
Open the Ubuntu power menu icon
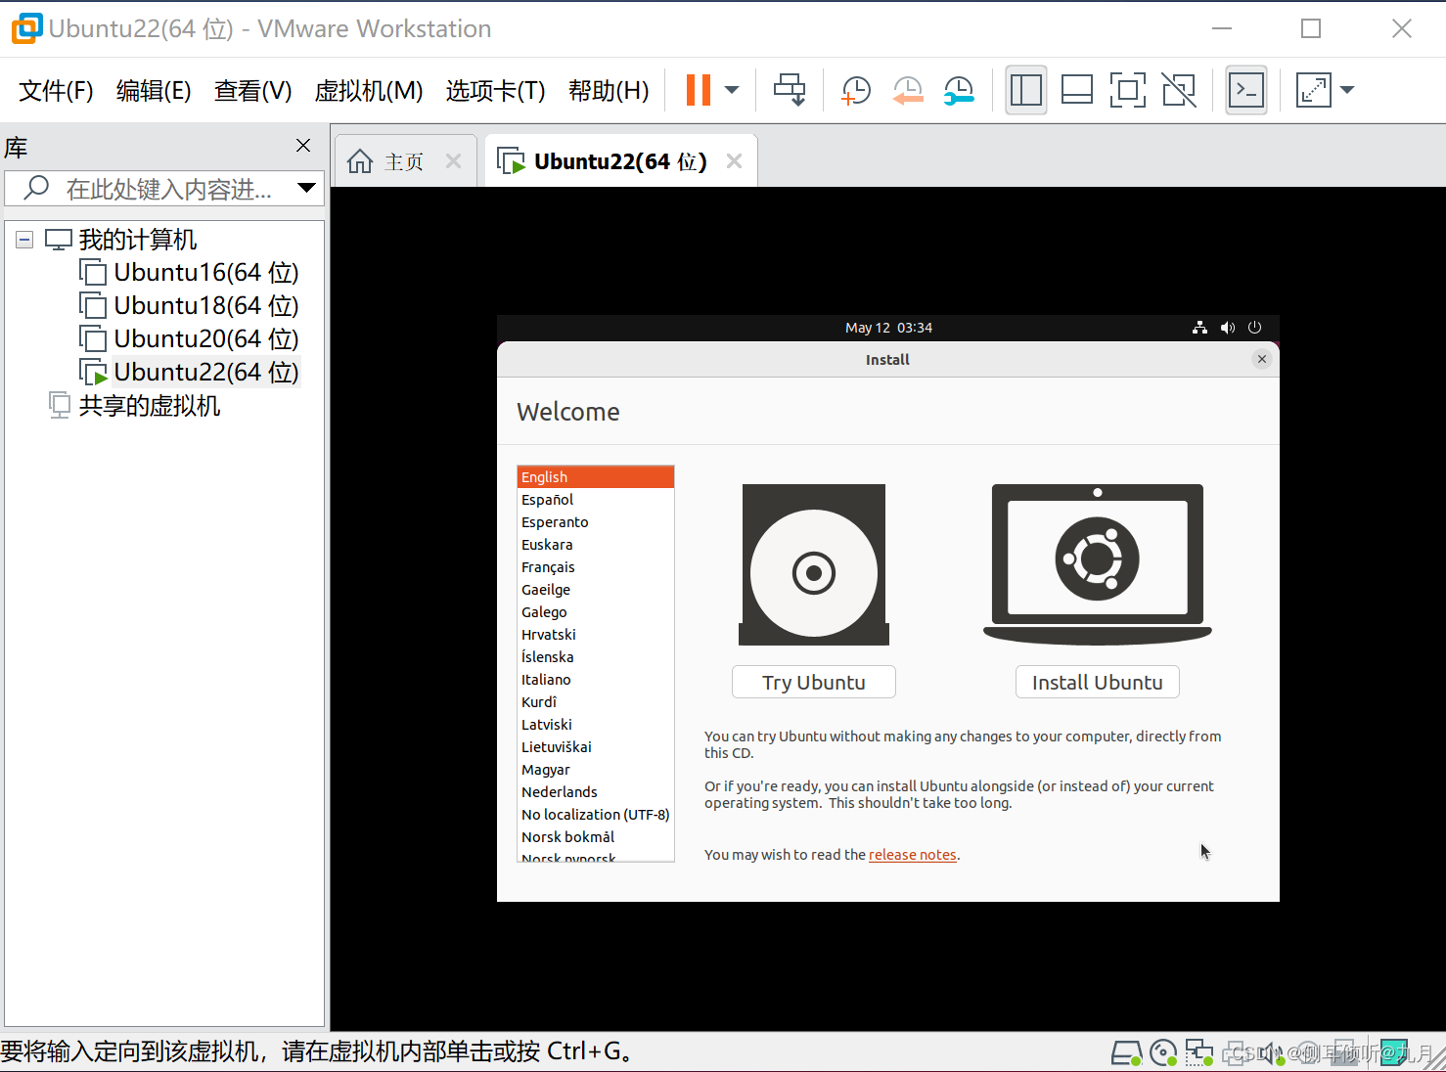(x=1255, y=328)
